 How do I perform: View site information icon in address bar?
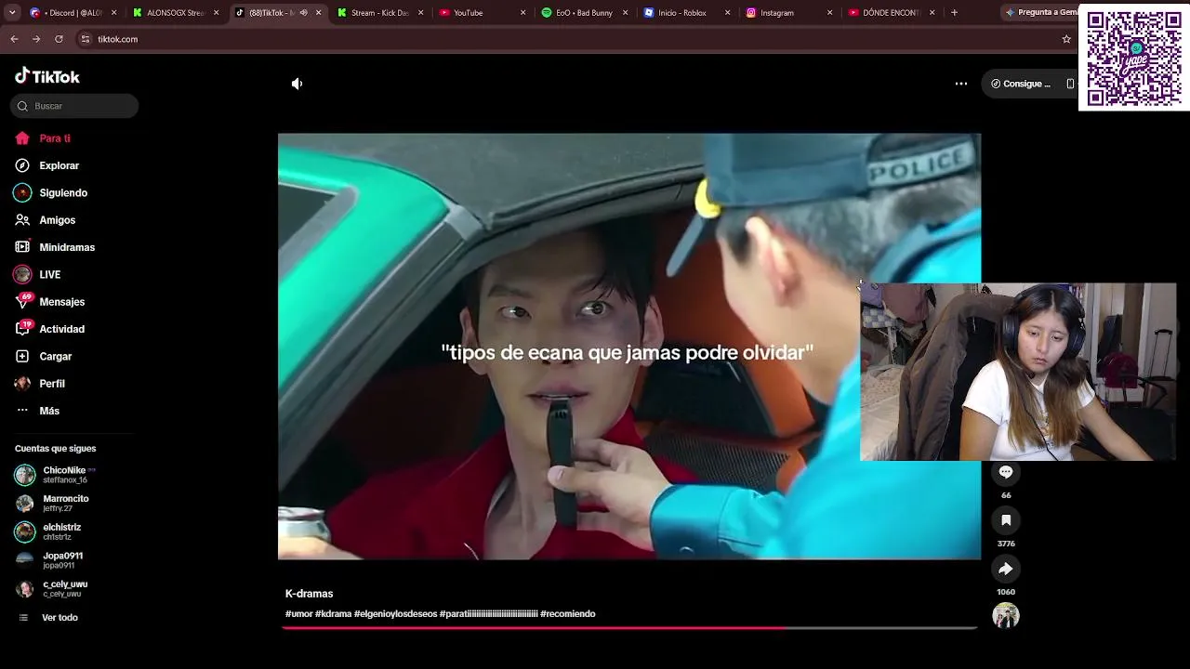86,39
